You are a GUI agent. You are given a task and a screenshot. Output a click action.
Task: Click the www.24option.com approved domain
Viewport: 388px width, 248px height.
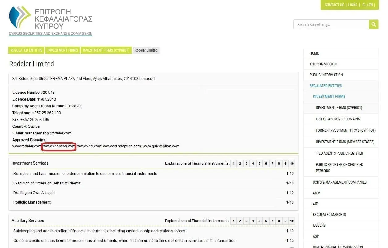(59, 146)
